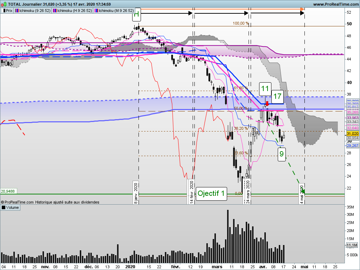
Task: Open the Ichimoku (H 9 26 52) indicator tab
Action: (x=72, y=11)
